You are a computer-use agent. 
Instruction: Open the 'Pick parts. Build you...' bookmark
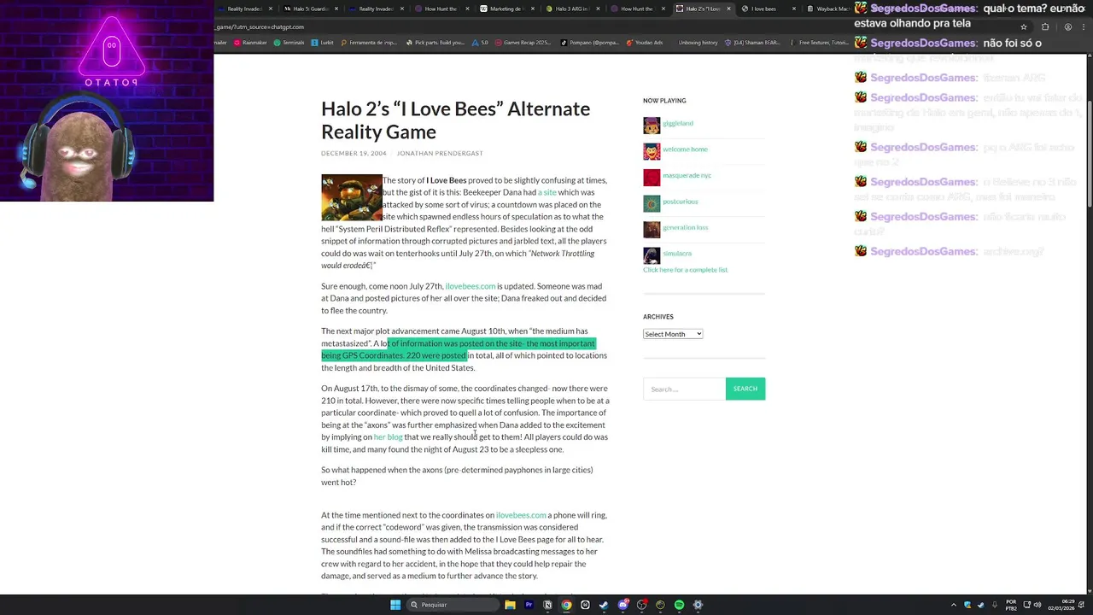[435, 42]
